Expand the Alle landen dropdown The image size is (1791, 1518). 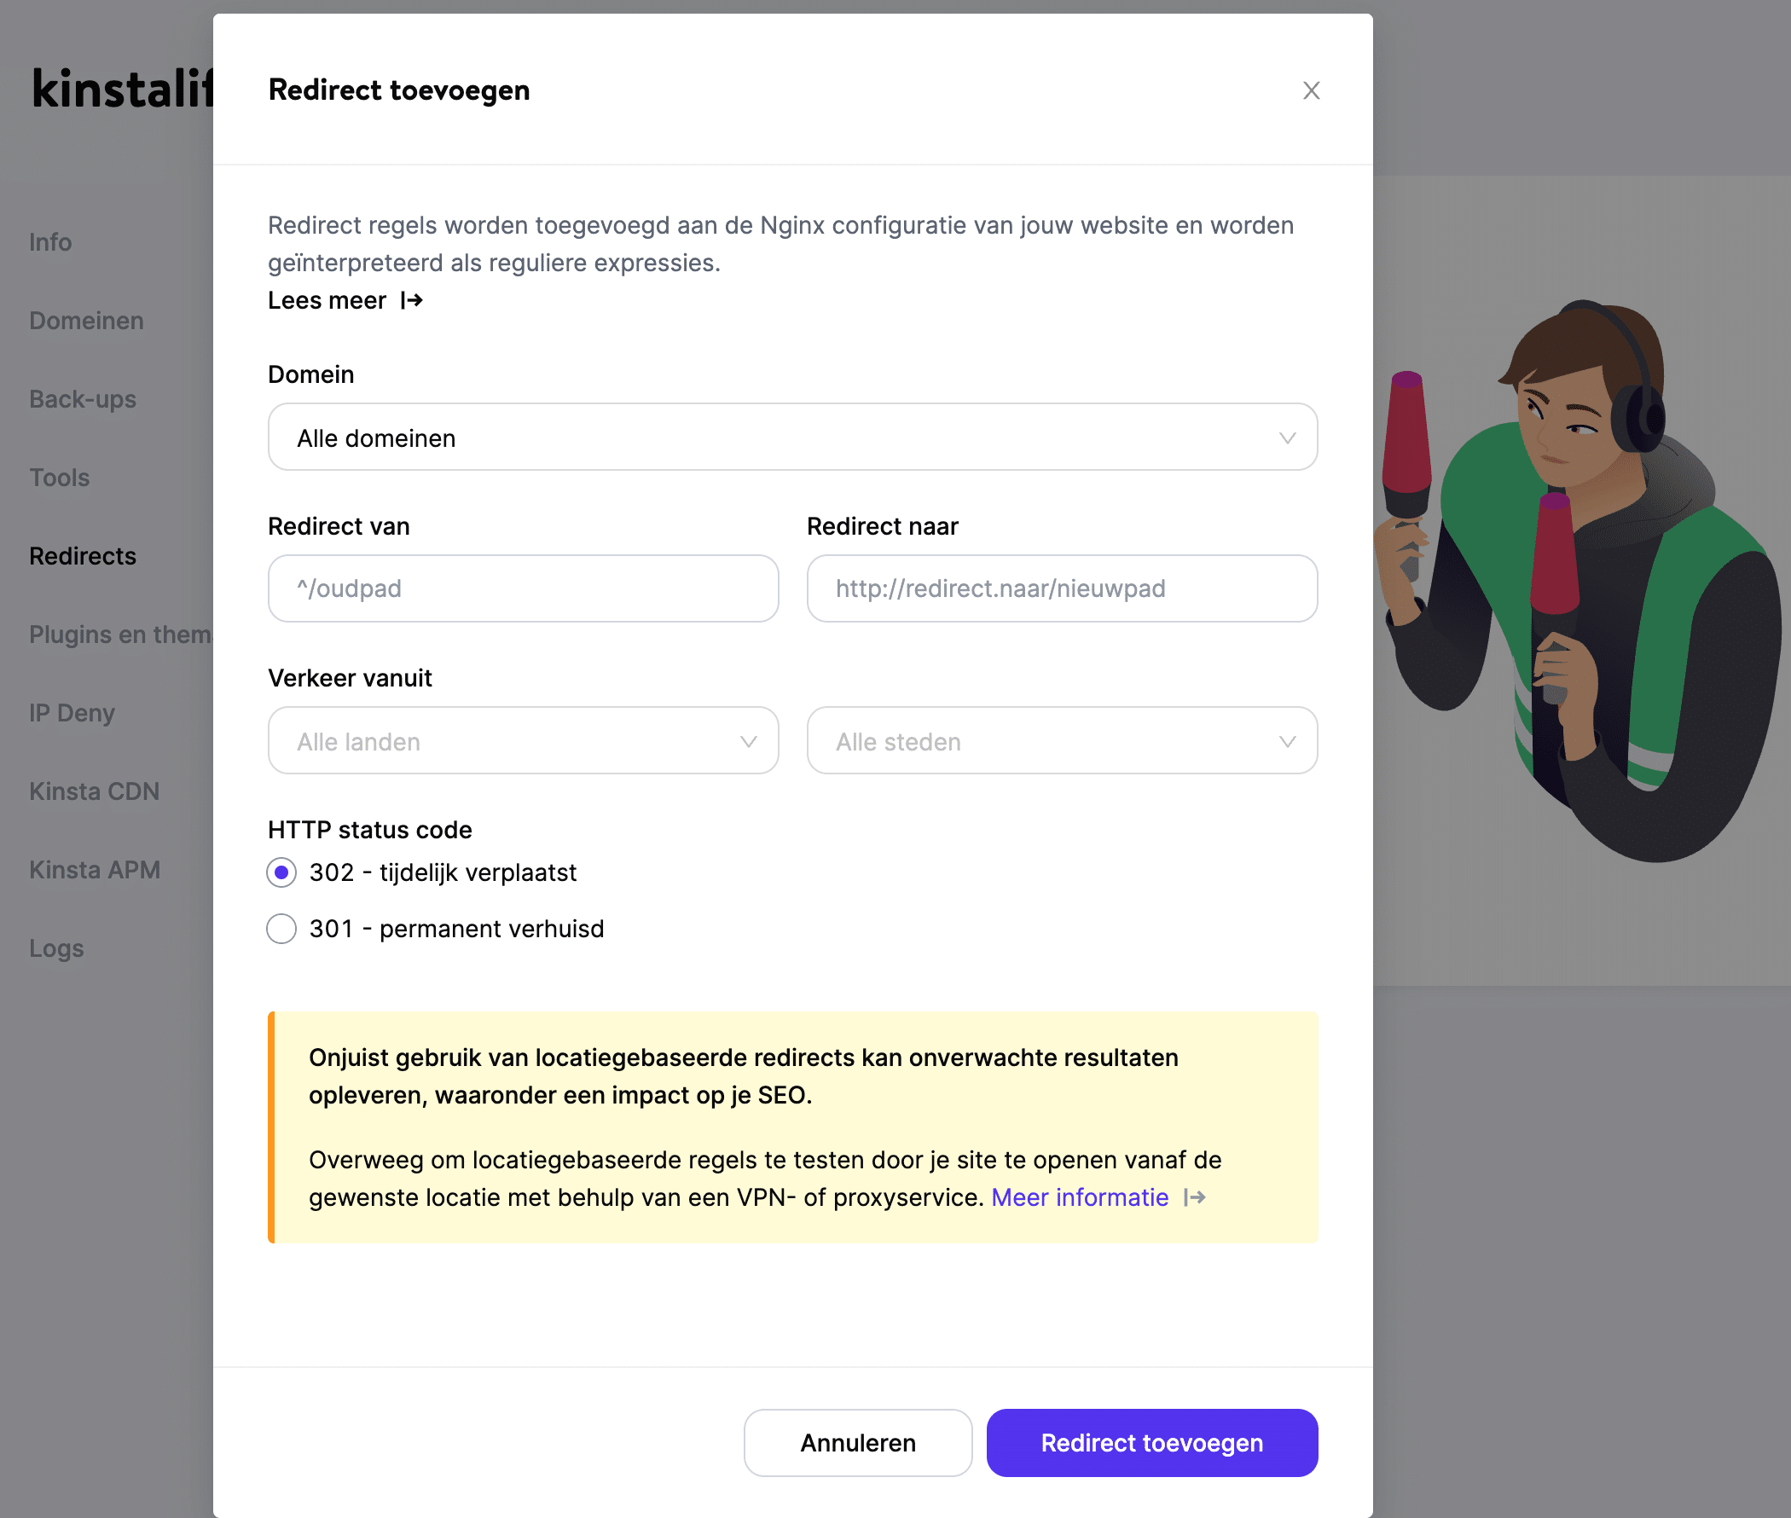pyautogui.click(x=523, y=740)
